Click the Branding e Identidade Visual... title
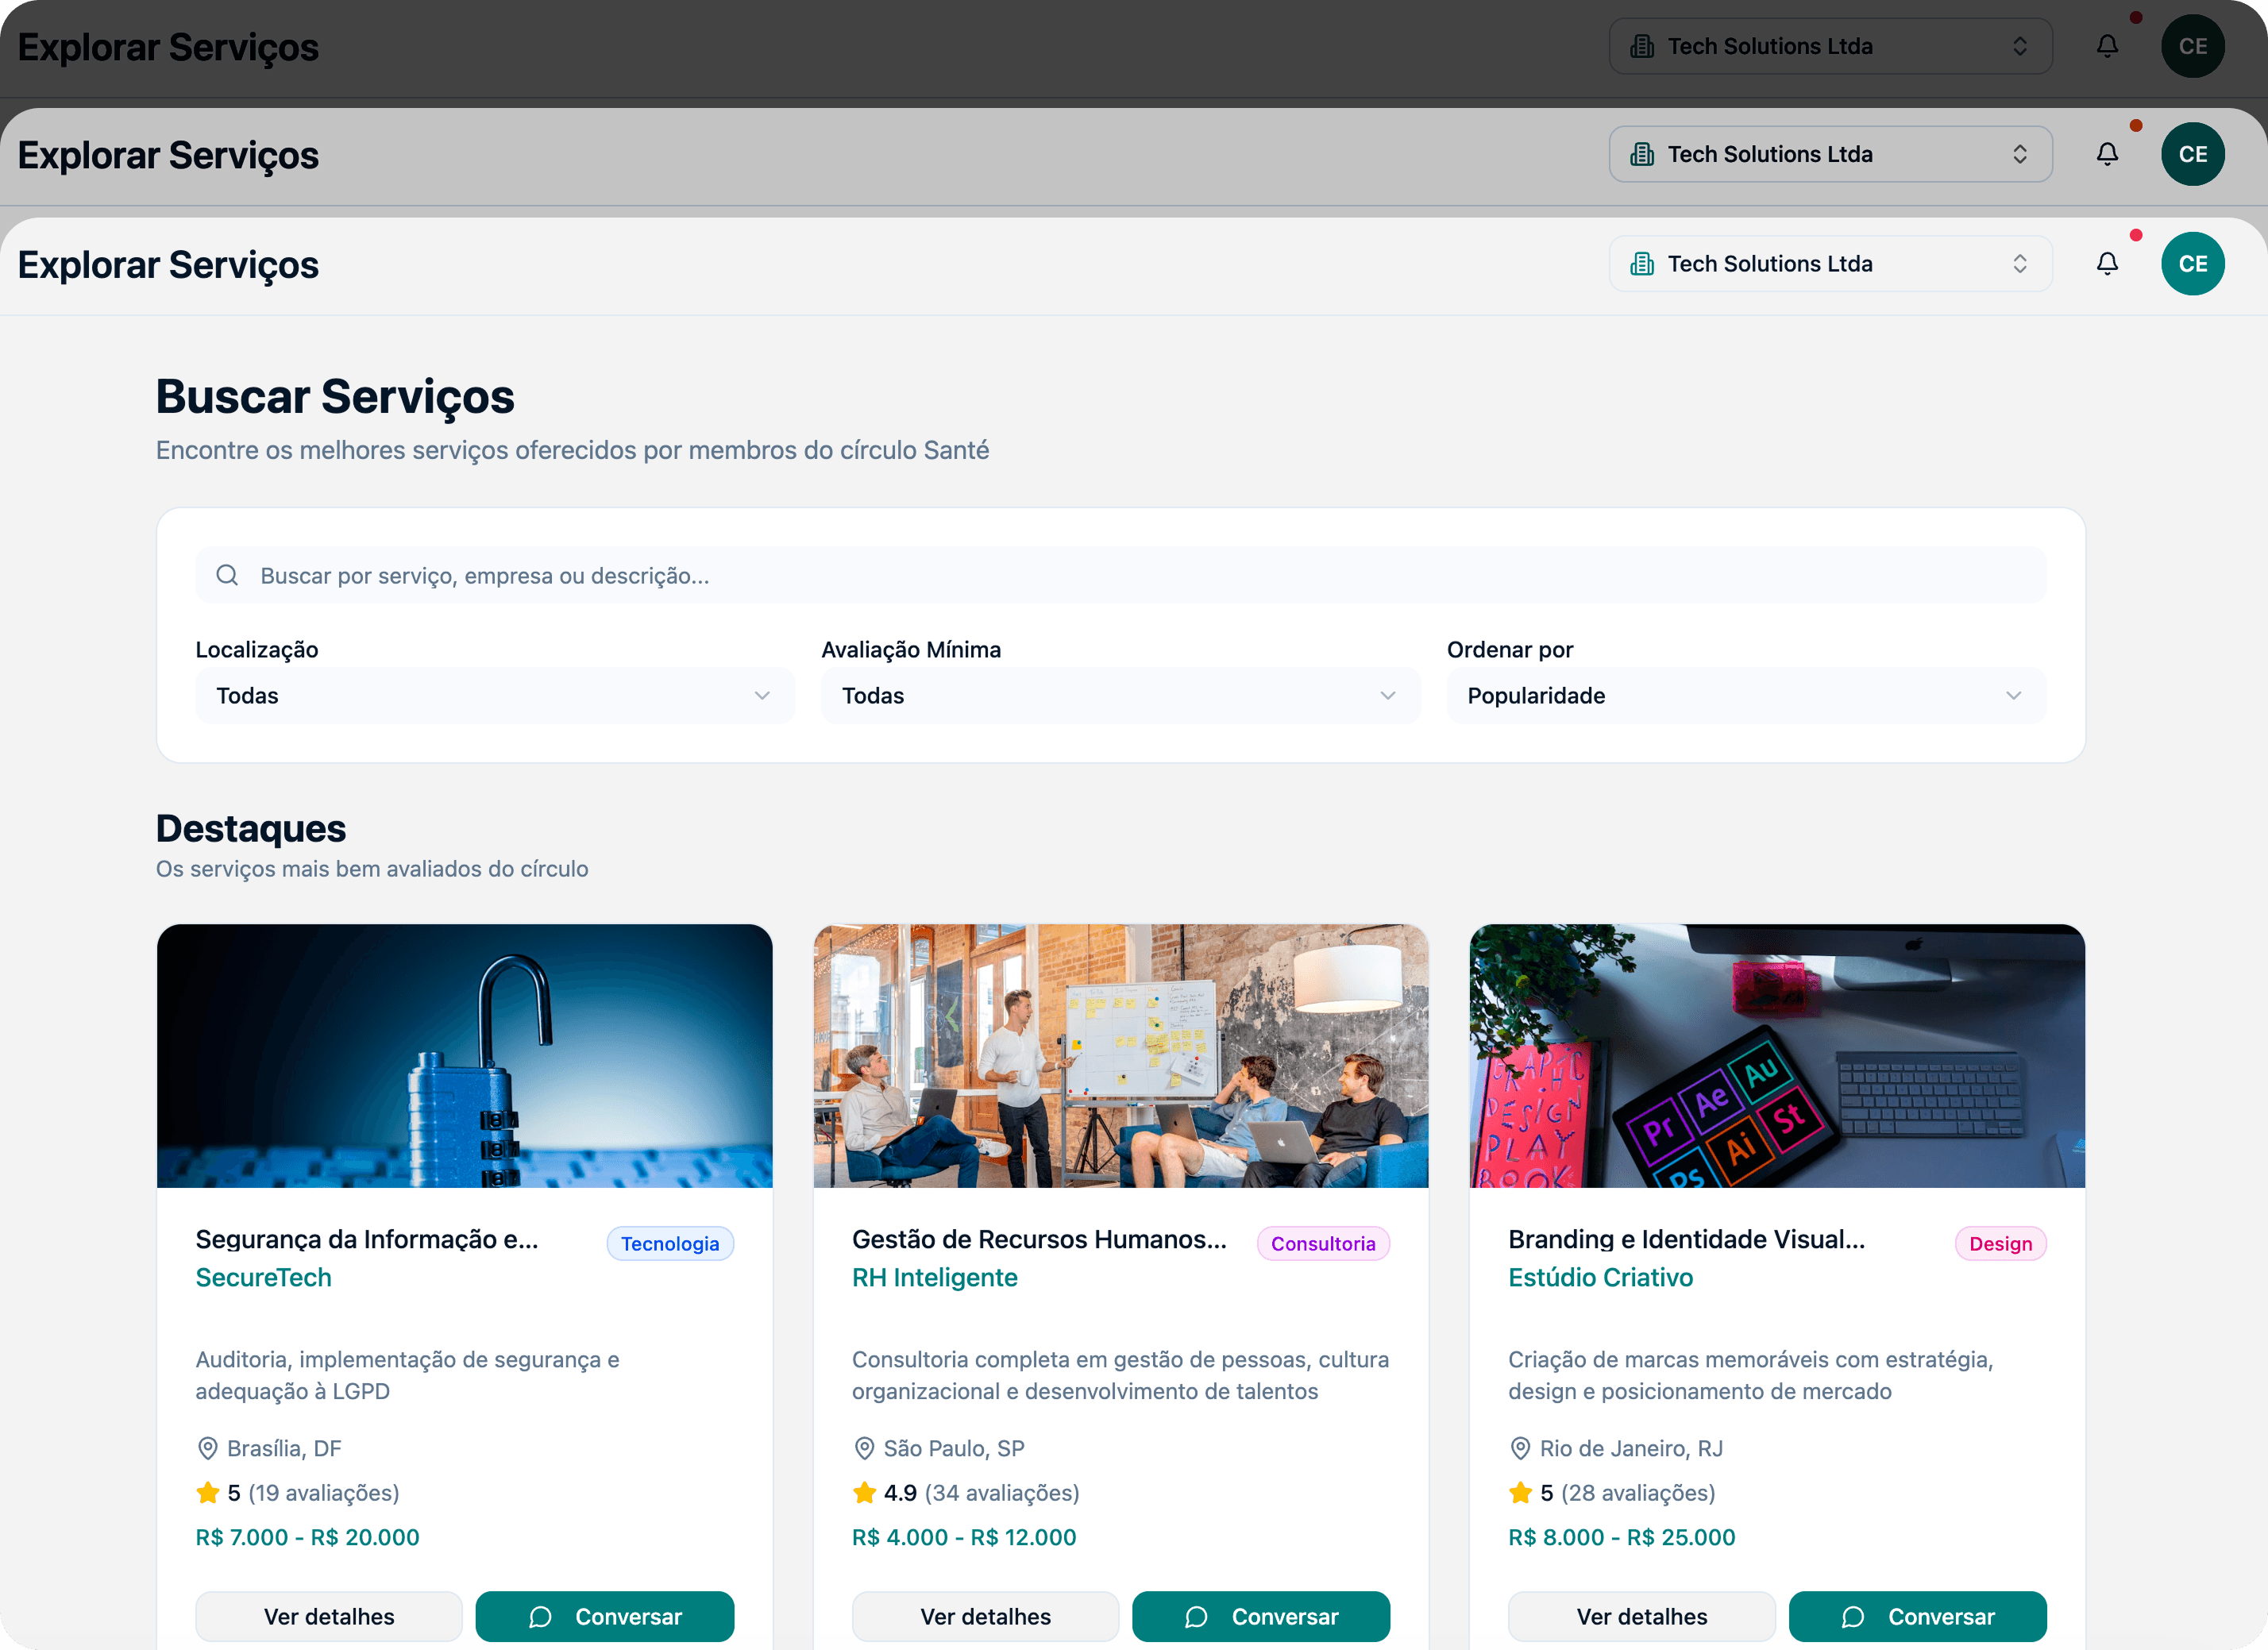This screenshot has height=1650, width=2268. coord(1686,1239)
